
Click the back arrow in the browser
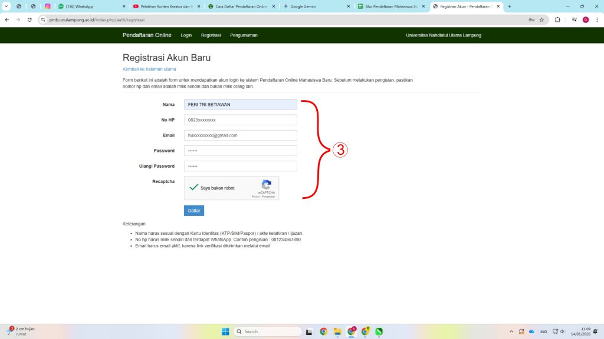click(7, 19)
